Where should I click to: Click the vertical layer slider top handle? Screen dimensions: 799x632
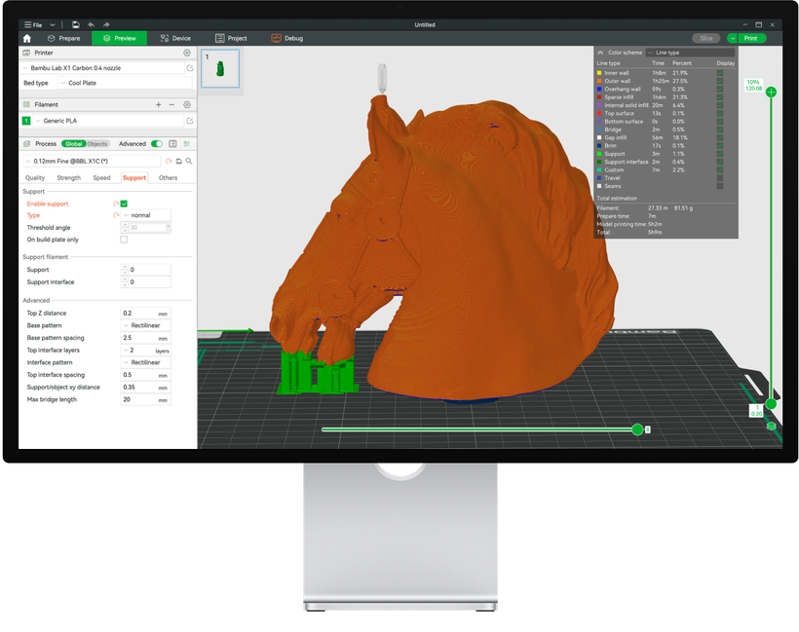click(x=771, y=93)
